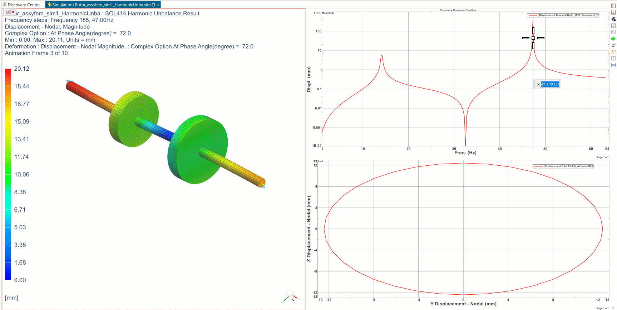Viewport: 617px width, 310px height.
Task: Click the plus/minus calculator grid icon
Action: coord(613,32)
